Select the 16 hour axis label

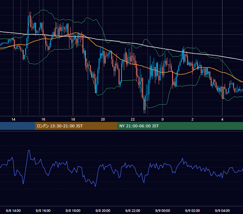point(43,119)
